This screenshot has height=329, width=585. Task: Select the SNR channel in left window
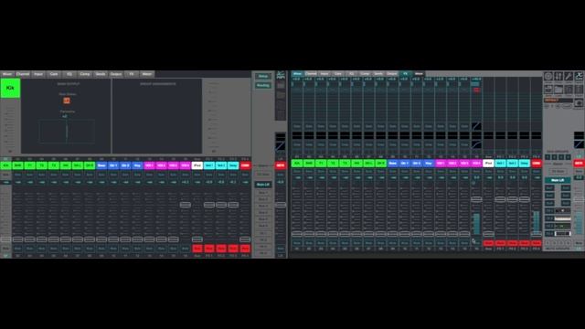pos(17,165)
